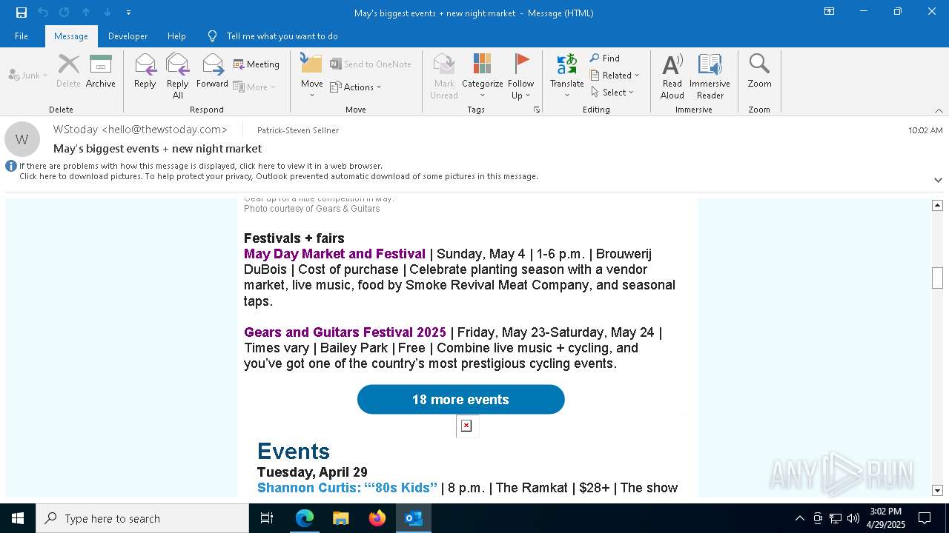Expand the message header
Image resolution: width=949 pixels, height=533 pixels.
click(938, 180)
